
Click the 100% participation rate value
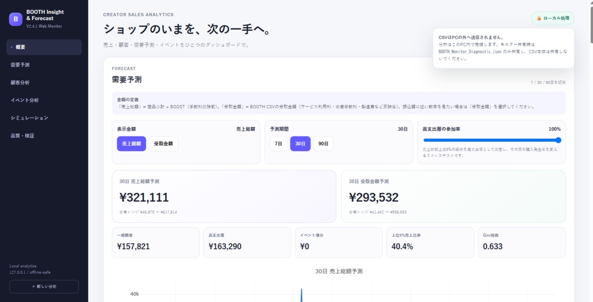click(554, 129)
